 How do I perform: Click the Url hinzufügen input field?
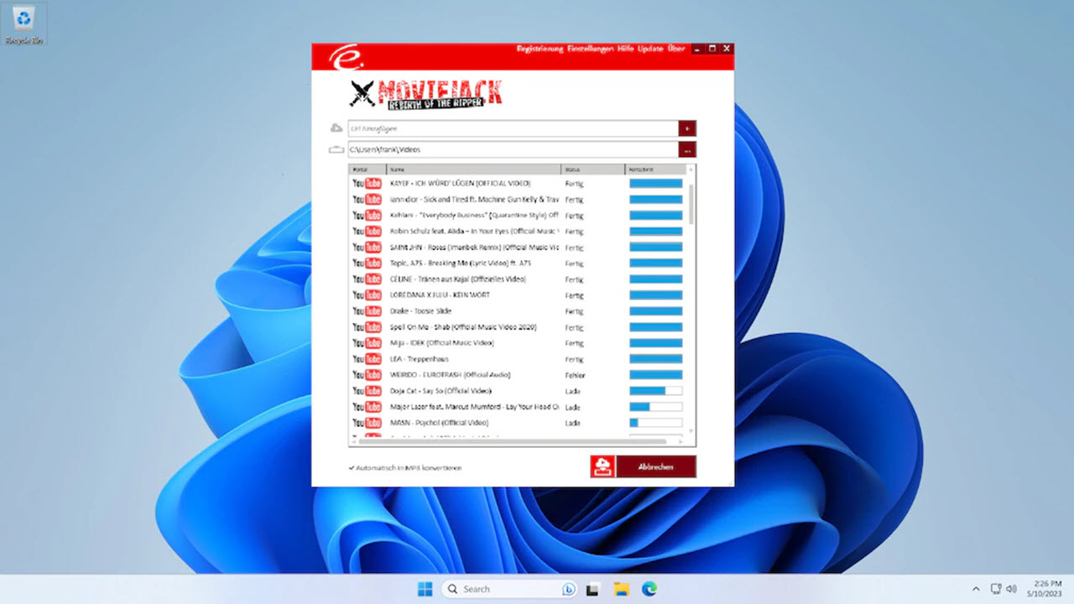tap(513, 128)
